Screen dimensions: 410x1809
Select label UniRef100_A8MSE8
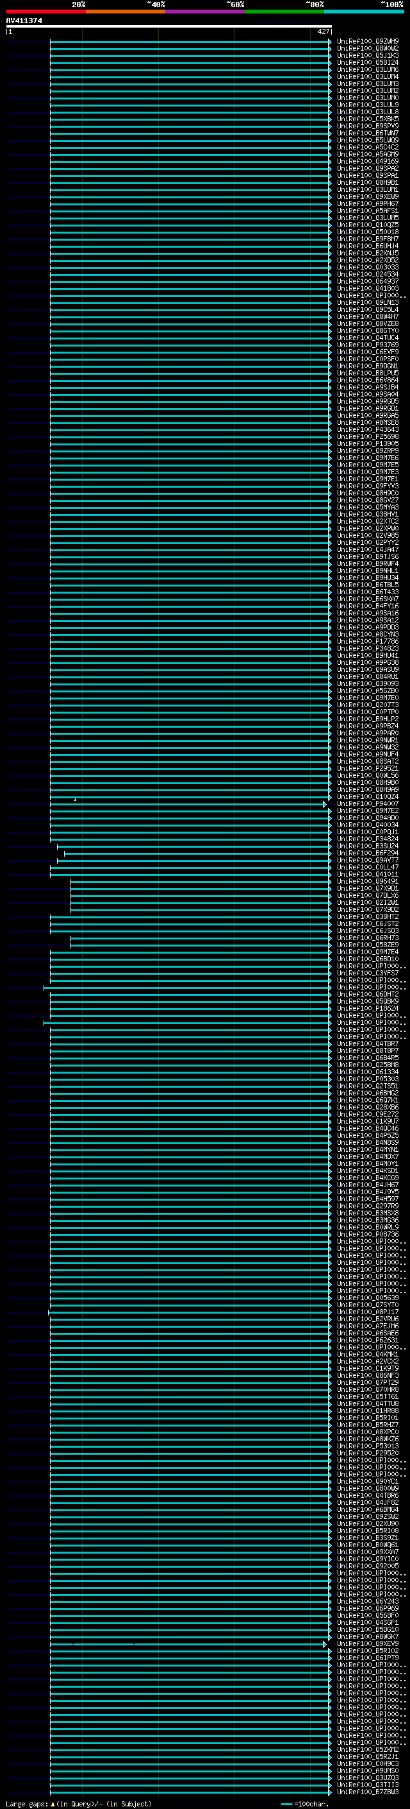[x=368, y=423]
